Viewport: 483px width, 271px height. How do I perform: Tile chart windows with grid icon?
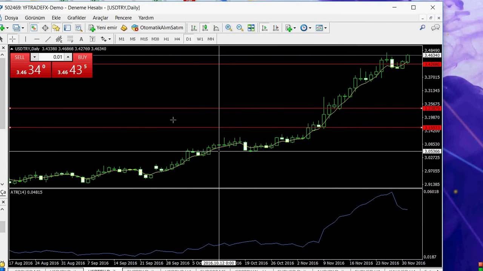(x=251, y=28)
